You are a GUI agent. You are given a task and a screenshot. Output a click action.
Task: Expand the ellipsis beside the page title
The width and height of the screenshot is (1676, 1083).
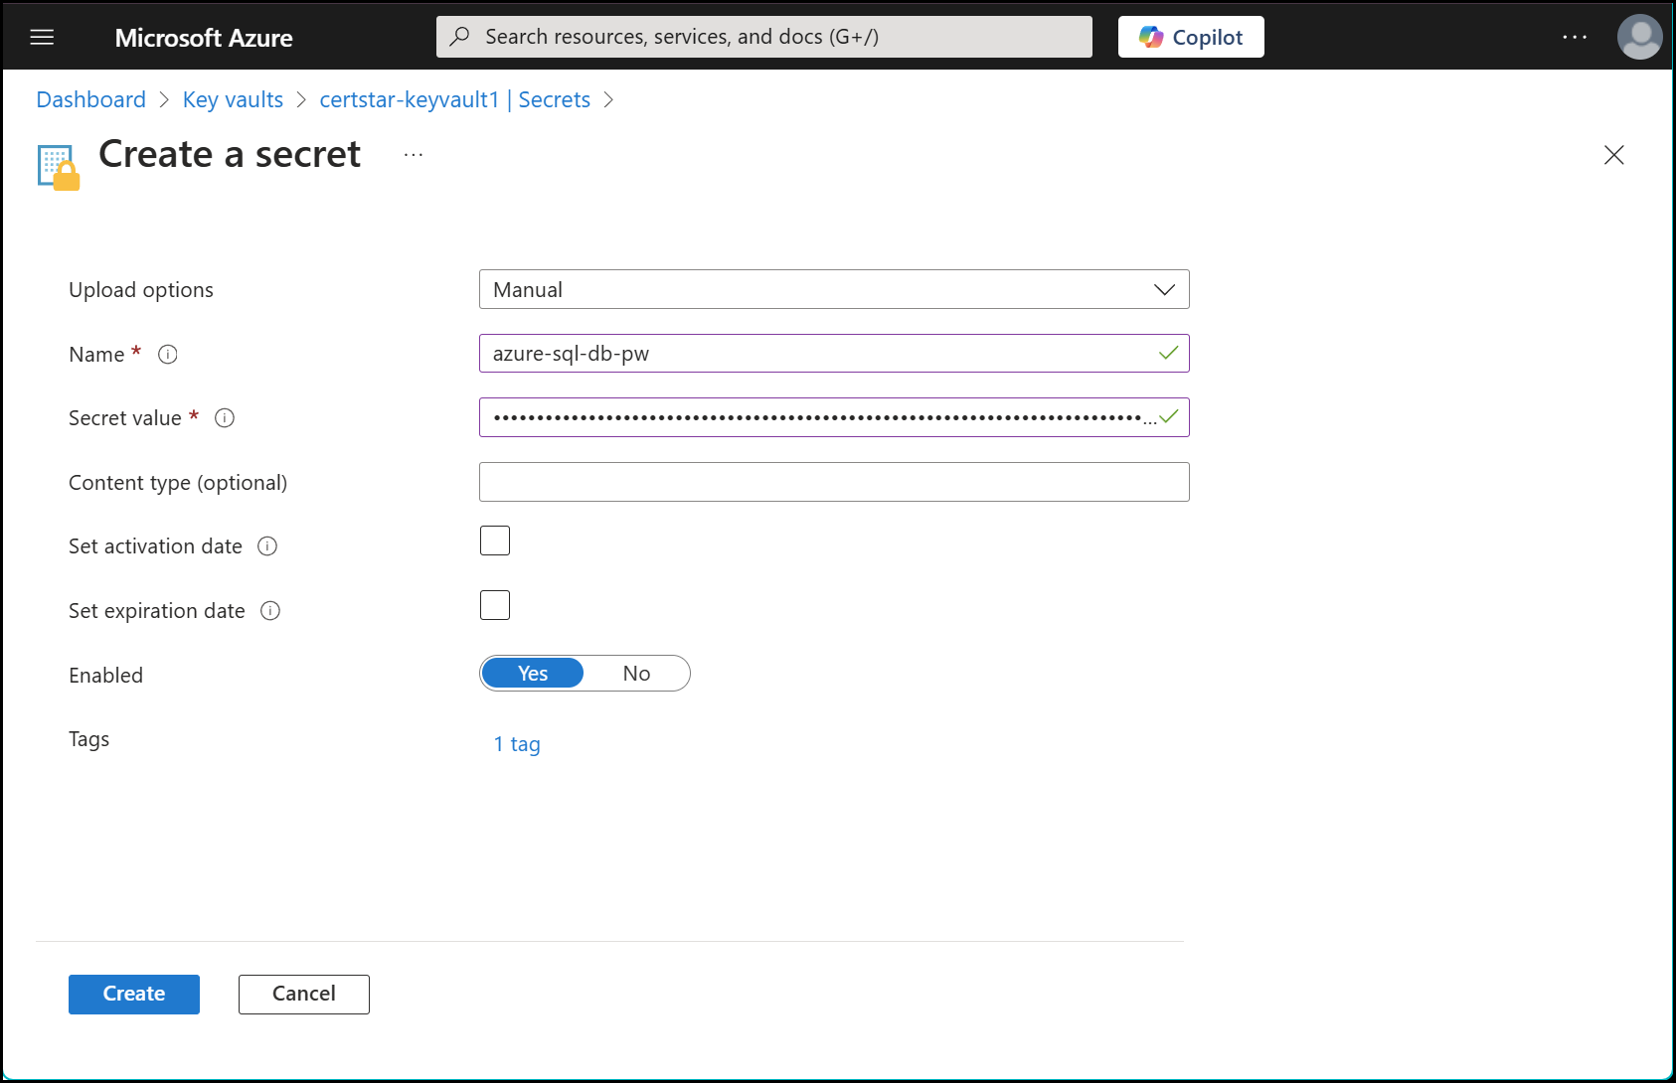tap(412, 154)
